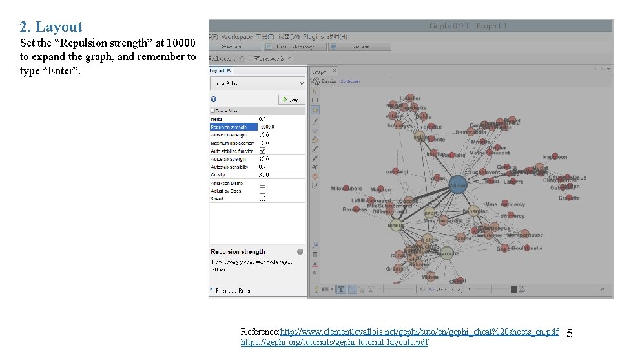Click the reset label colors icon
Viewport: 620px width, 349px height.
pyautogui.click(x=315, y=264)
